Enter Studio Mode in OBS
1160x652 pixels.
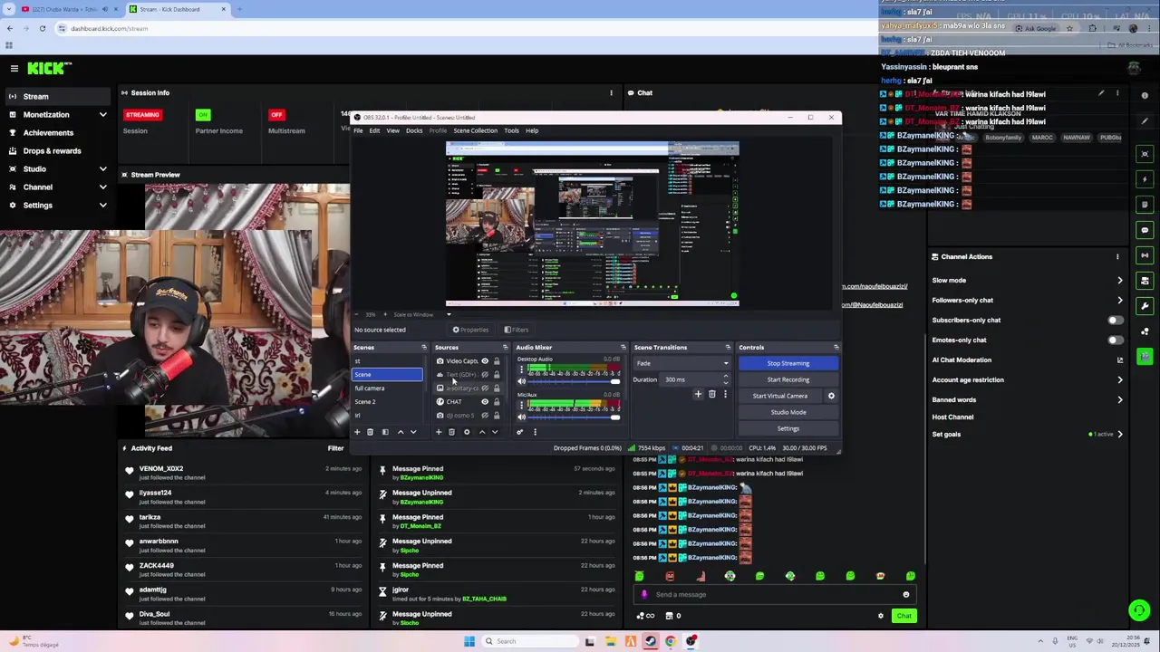(788, 412)
